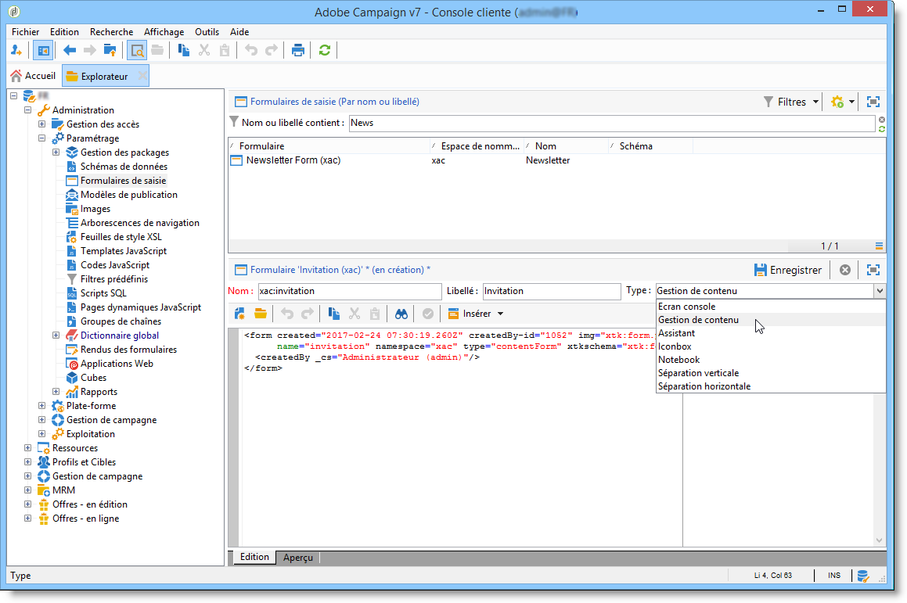This screenshot has width=907, height=603.
Task: Expand the Gestion des accès node
Action: pyautogui.click(x=41, y=124)
